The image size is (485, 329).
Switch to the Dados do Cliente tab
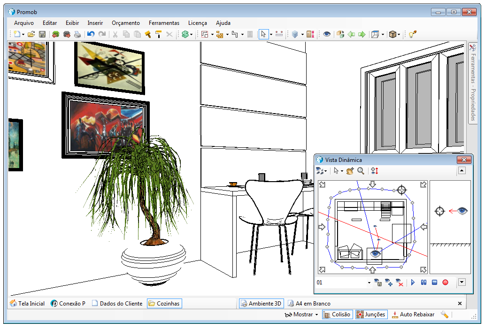tap(117, 304)
